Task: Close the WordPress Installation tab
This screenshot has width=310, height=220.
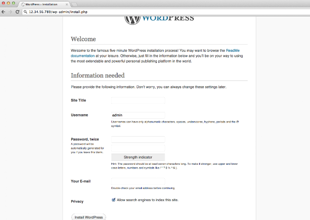Action: click(x=67, y=4)
